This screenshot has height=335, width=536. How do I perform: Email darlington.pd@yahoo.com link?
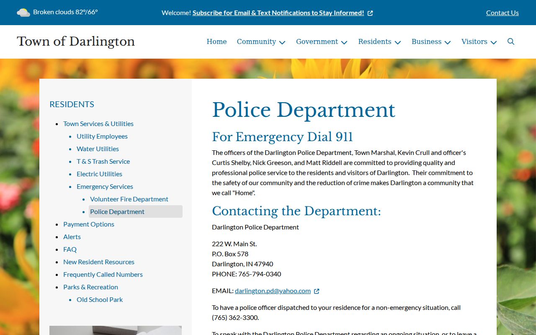273,291
